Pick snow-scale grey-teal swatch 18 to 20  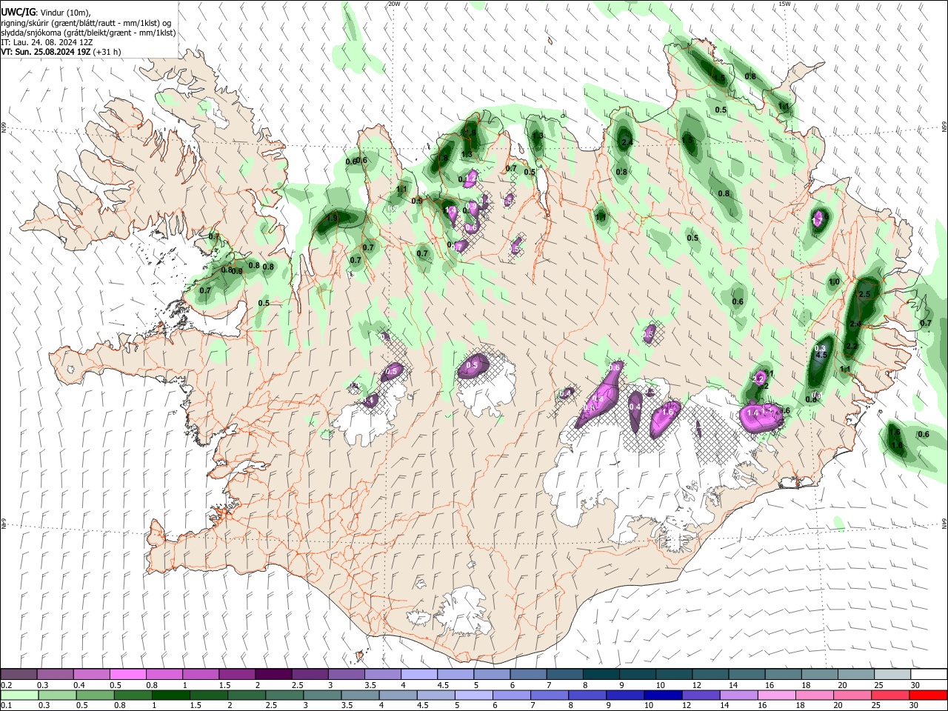click(819, 675)
